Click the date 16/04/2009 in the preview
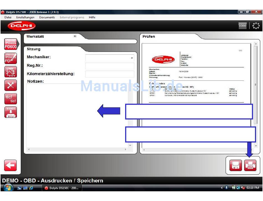 coord(184,72)
